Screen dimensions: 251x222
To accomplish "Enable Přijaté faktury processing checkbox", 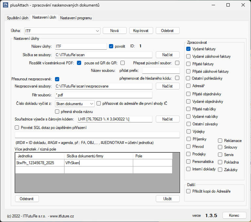I will (x=188, y=64).
